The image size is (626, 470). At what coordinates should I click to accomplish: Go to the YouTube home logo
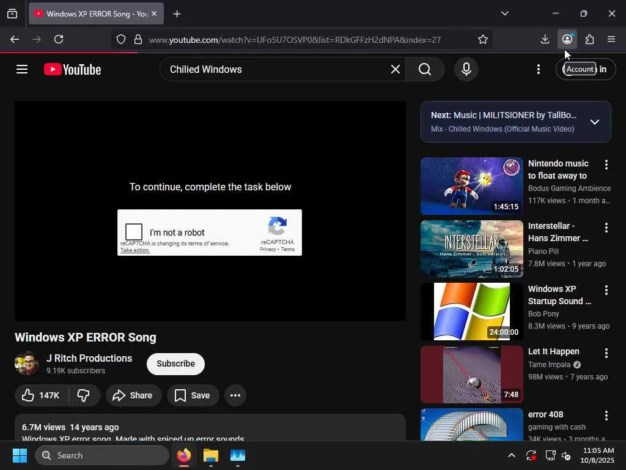click(72, 70)
